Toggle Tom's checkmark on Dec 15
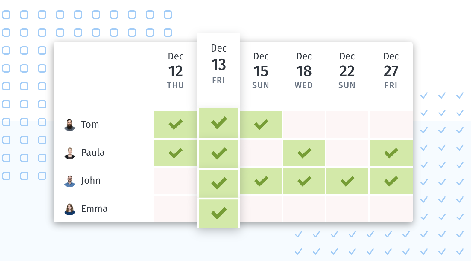Viewport: 471px width, 261px height. 261,125
